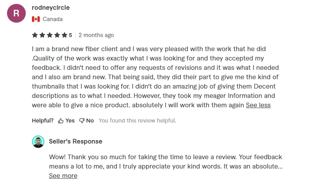Click the "Helpful?" label
313x190 pixels.
click(43, 121)
